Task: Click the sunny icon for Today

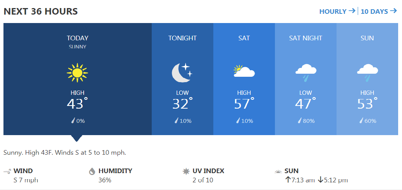Action: point(77,73)
